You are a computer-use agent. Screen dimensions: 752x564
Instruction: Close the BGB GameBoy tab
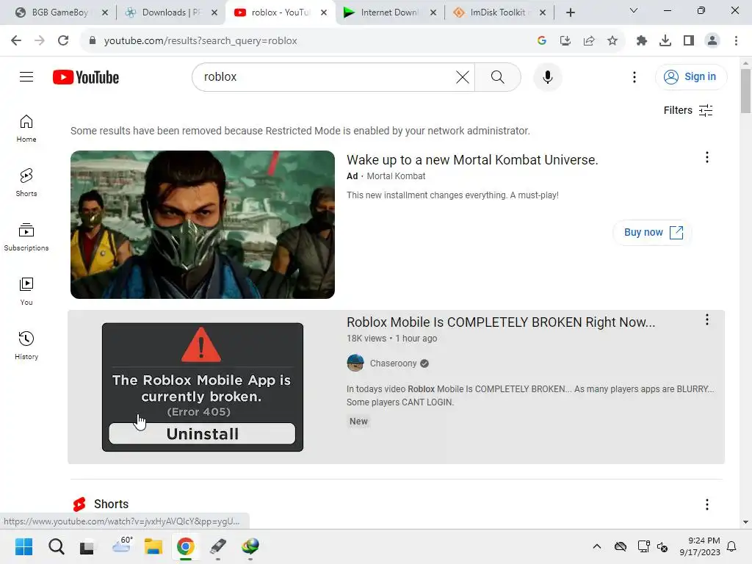pos(105,13)
